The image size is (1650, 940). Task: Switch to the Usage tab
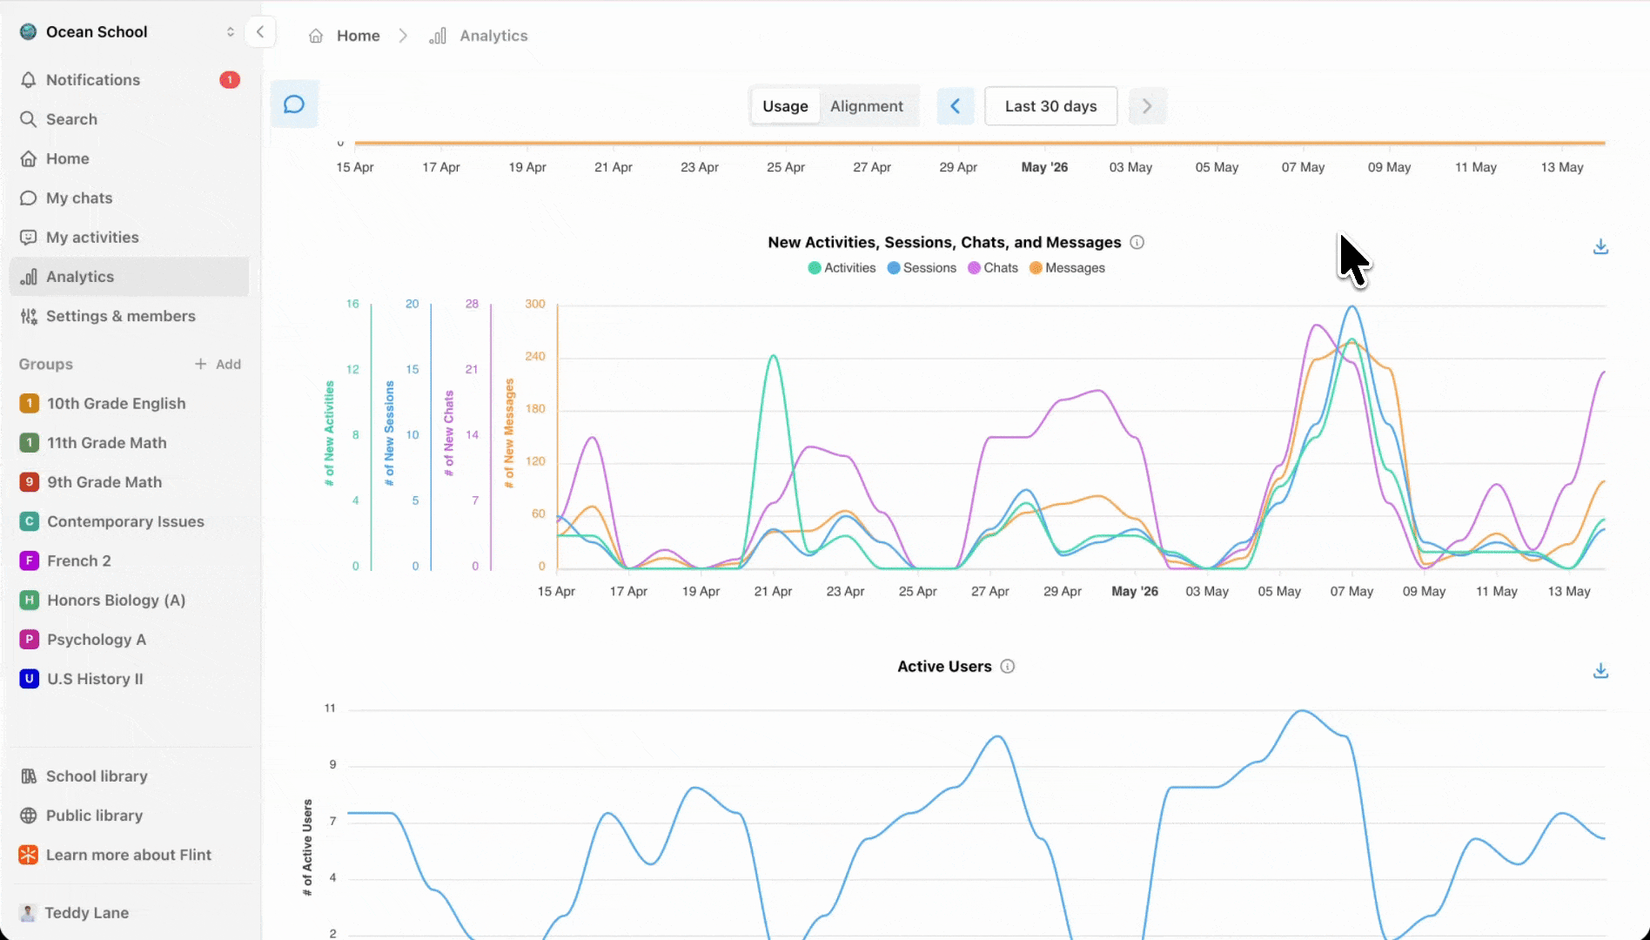pos(785,106)
